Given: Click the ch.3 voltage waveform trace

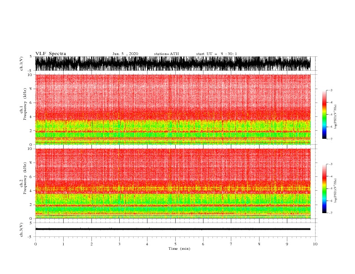Looking at the screenshot, I should click(173, 229).
